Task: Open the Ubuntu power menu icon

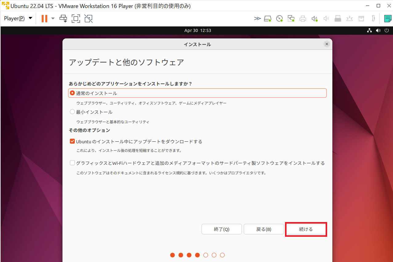Action: point(387,30)
